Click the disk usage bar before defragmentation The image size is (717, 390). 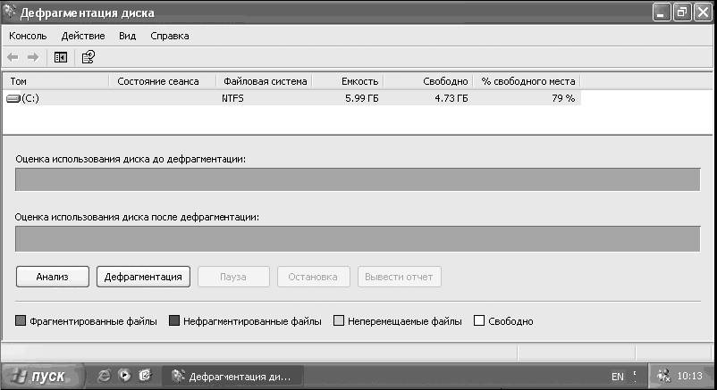click(358, 179)
